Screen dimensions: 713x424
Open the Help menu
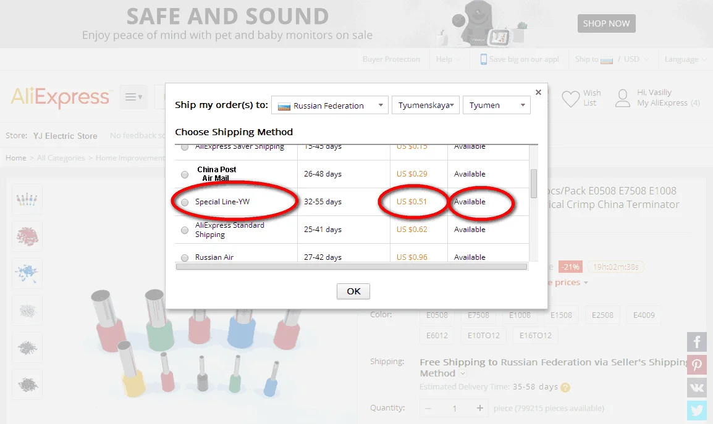coord(448,59)
